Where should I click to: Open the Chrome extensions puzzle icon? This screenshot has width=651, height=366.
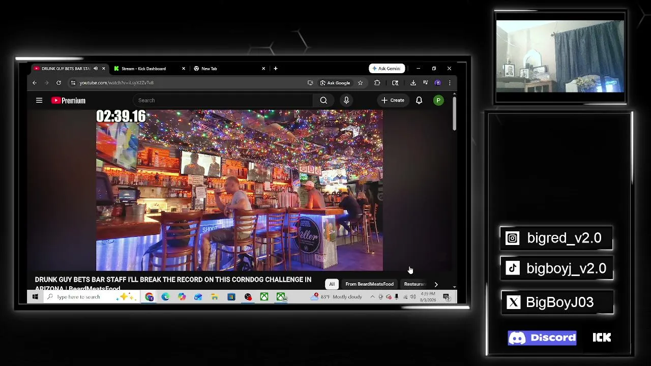377,83
